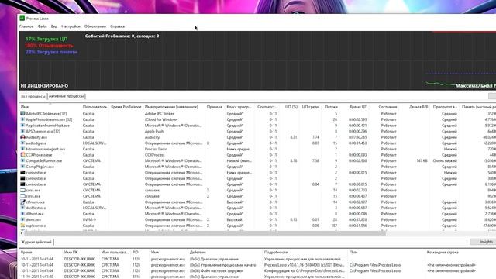Select the AdobeIPCBroker.exe process icon
This screenshot has height=279, width=496.
click(22, 114)
